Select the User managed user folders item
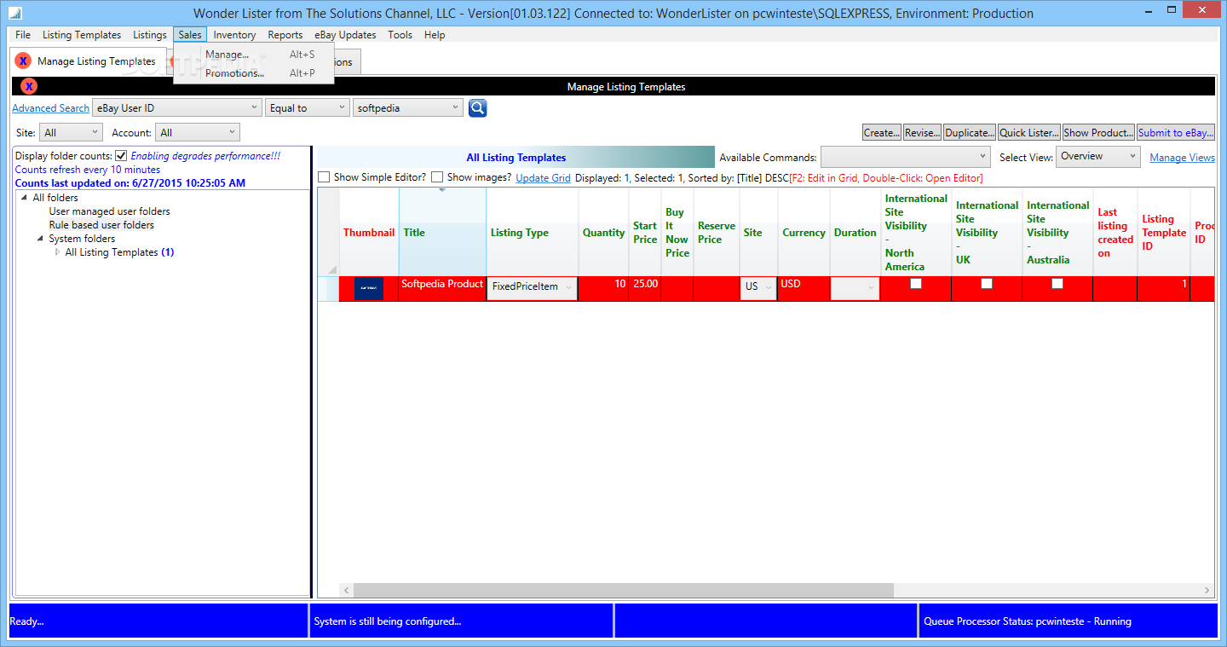Screen dimensions: 1227x647 109,211
